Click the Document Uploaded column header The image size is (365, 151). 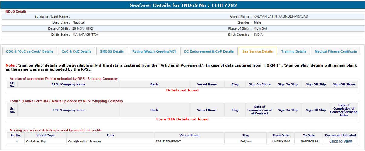click(x=340, y=136)
